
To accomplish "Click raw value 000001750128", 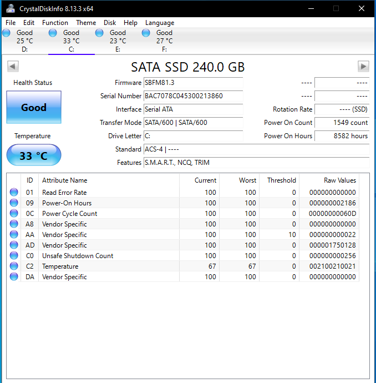I will pos(333,245).
